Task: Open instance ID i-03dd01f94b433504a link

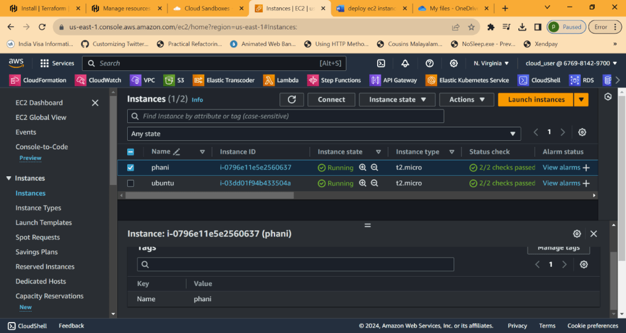Action: pyautogui.click(x=255, y=183)
